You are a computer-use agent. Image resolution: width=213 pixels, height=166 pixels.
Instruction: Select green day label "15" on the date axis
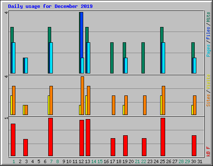point(100,161)
